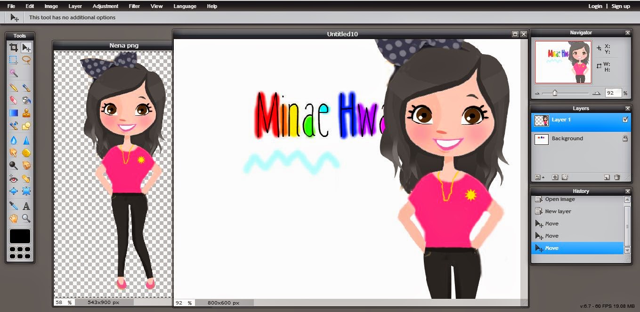Select the Red Eye Reduction tool
Viewport: 640px width, 312px height.
click(x=14, y=179)
